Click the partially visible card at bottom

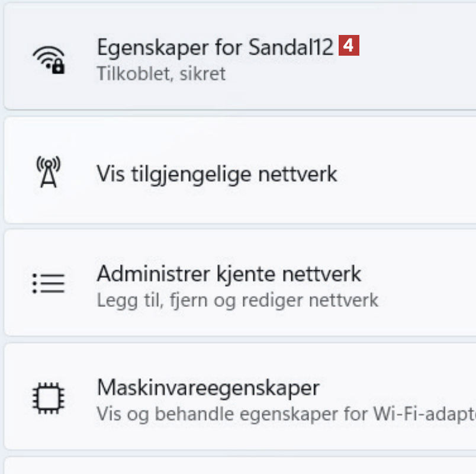(237, 466)
